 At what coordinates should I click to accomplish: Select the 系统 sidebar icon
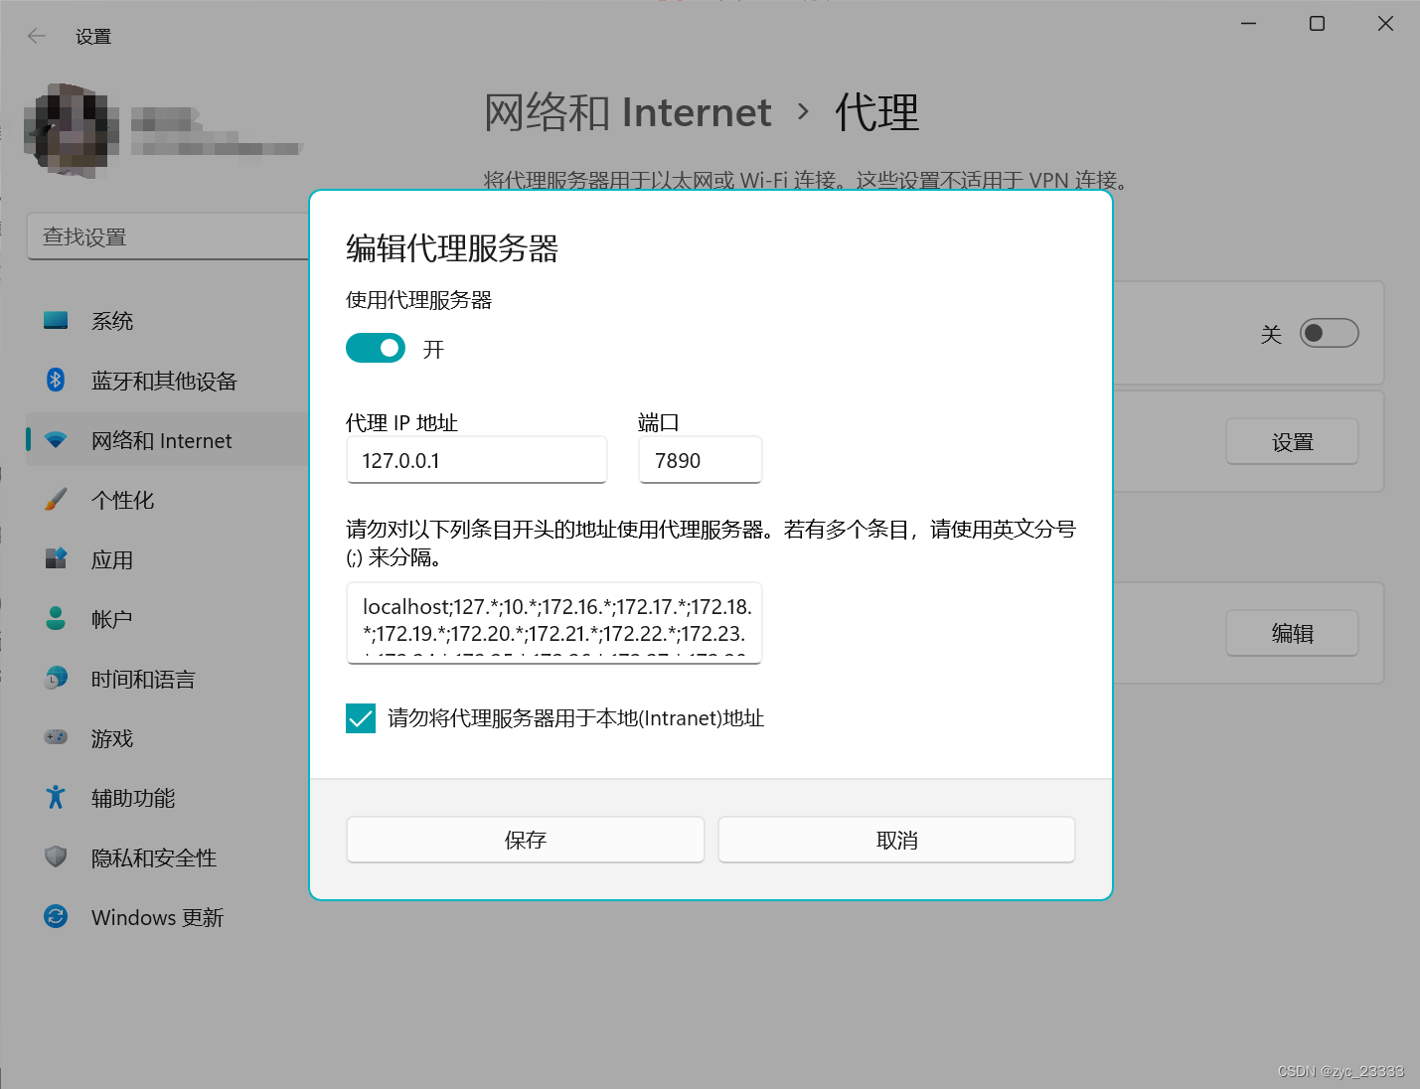point(56,320)
